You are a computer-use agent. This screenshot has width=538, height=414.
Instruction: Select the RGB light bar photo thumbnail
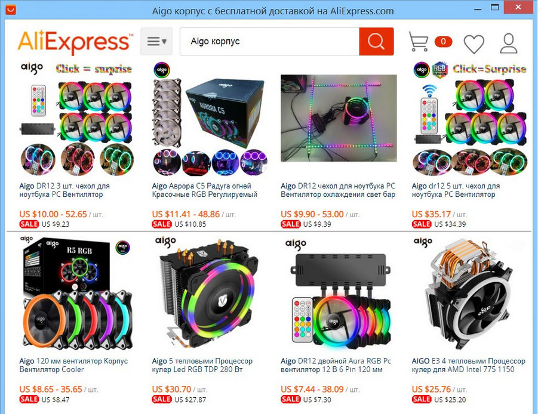pyautogui.click(x=339, y=118)
